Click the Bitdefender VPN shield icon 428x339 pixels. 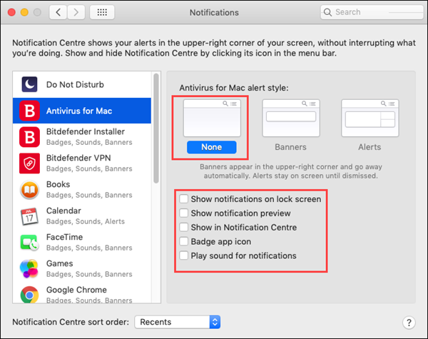[29, 163]
